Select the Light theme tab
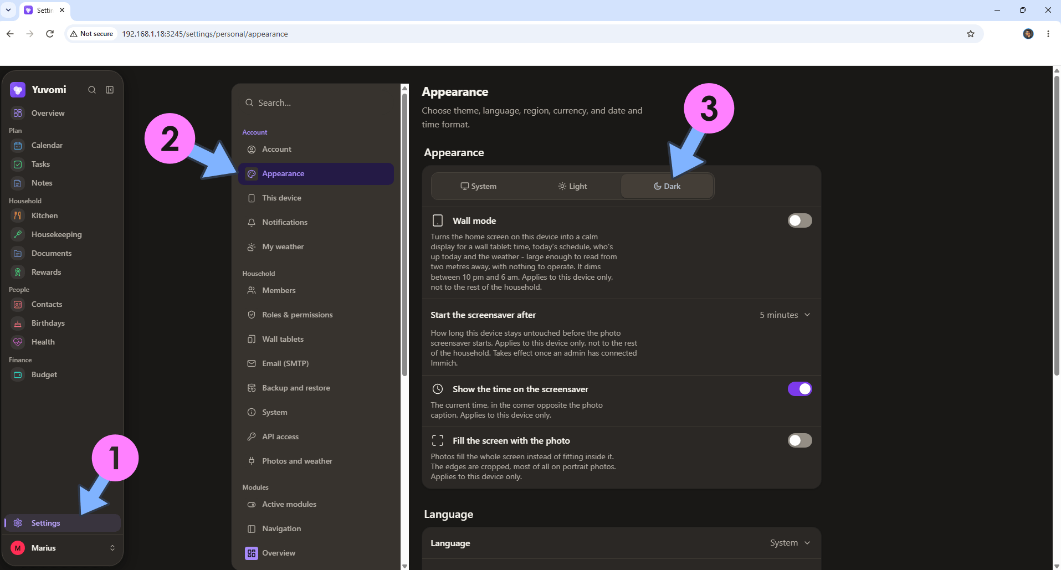The image size is (1061, 570). point(572,186)
